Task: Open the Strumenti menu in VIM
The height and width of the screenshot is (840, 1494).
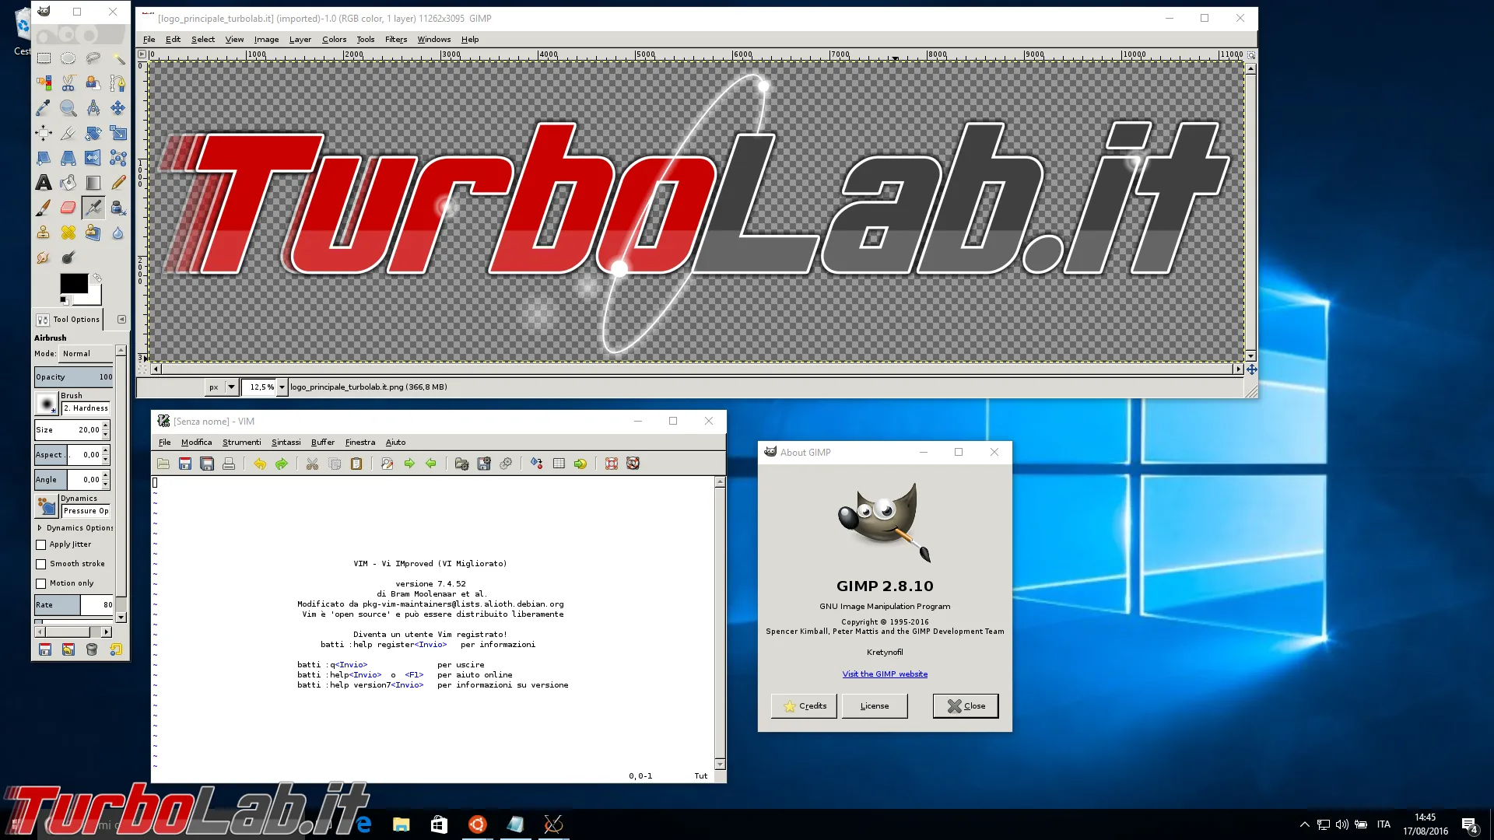Action: 241,443
